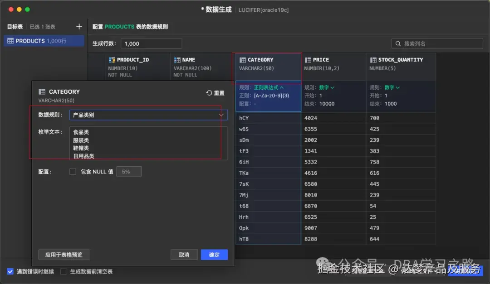Screen dimensions: 490x284
Task: Click the search magnifier icon
Action: click(x=398, y=43)
